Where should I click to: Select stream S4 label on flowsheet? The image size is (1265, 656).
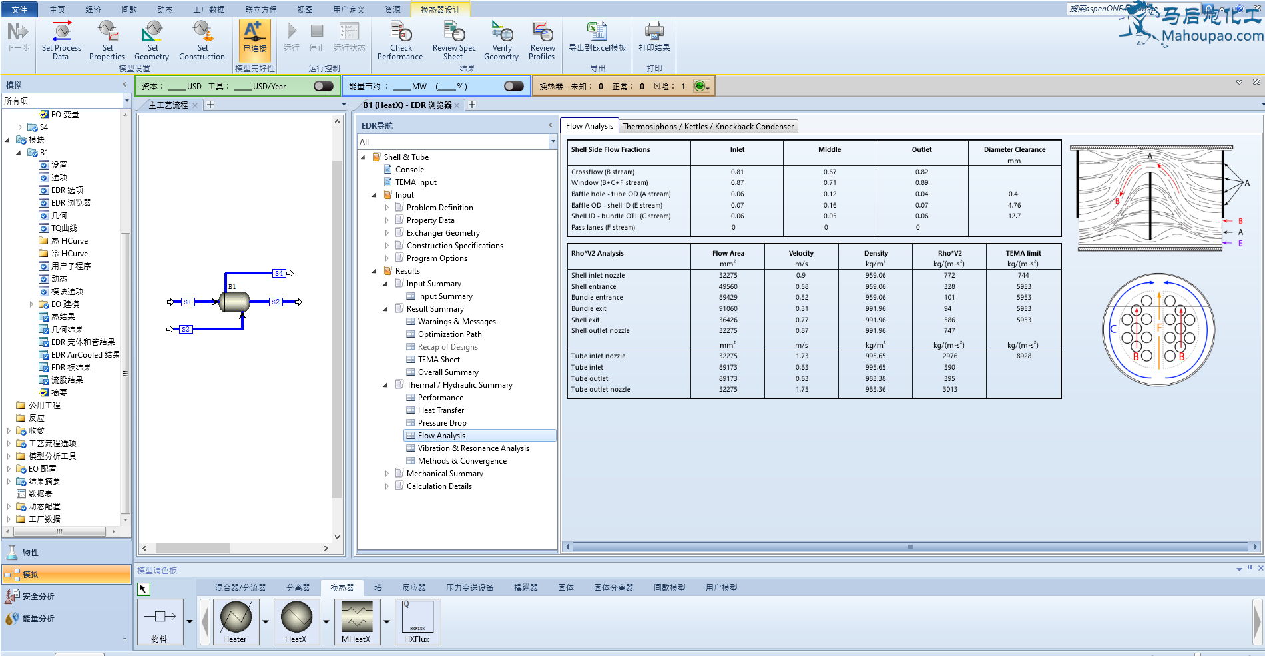click(279, 273)
